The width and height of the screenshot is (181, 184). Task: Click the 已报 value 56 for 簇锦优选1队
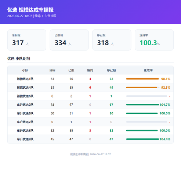point(71,79)
